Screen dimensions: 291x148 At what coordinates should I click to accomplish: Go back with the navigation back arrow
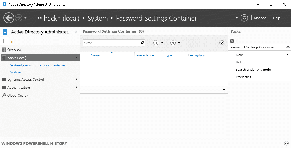9,18
